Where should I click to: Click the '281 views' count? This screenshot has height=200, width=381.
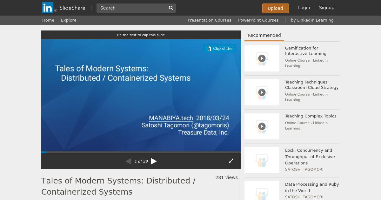(226, 177)
